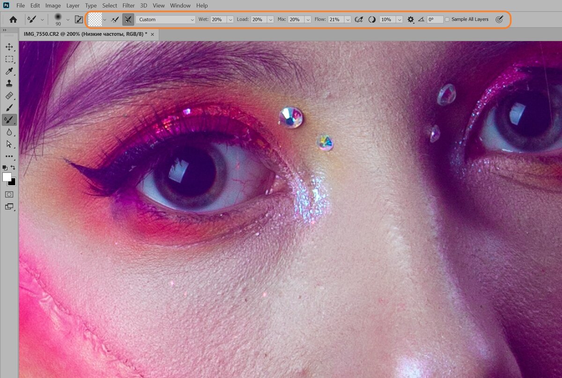Set the white foreground color swatch

pyautogui.click(x=7, y=177)
